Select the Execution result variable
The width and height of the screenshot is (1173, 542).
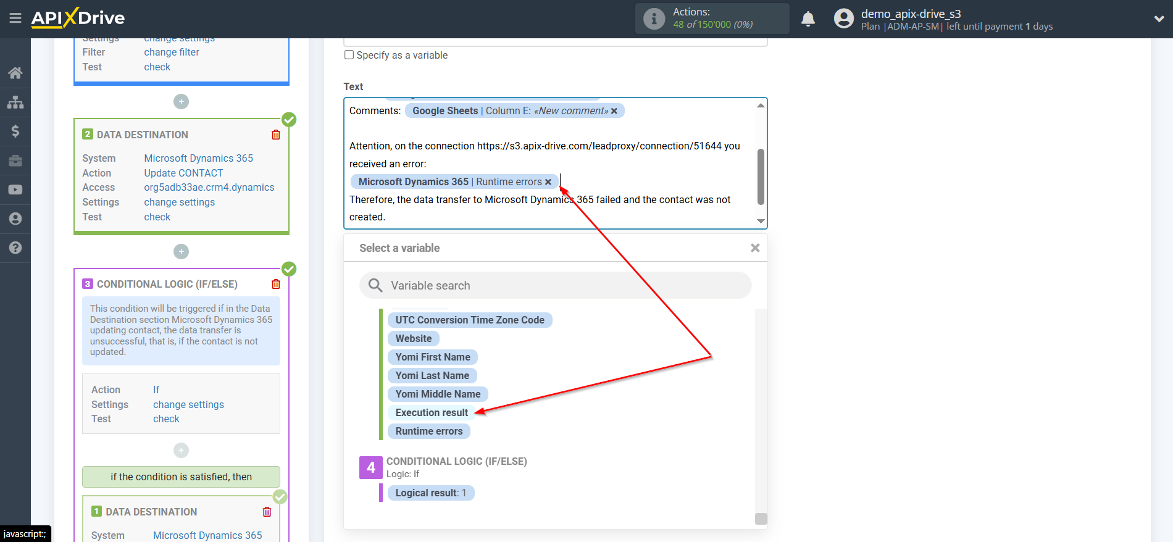tap(432, 412)
